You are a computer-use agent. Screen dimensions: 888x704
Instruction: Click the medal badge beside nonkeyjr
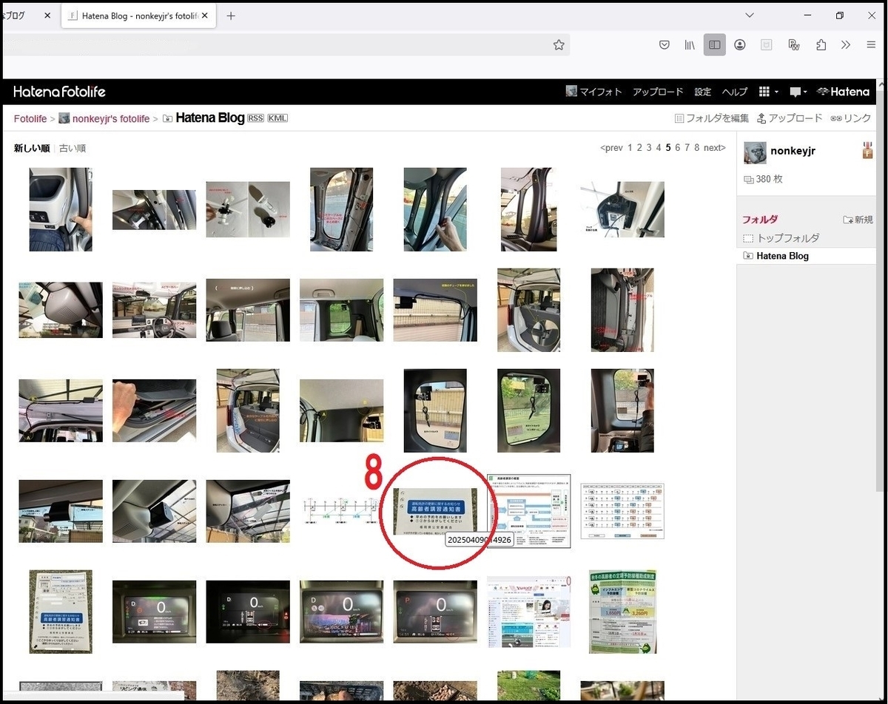[867, 150]
